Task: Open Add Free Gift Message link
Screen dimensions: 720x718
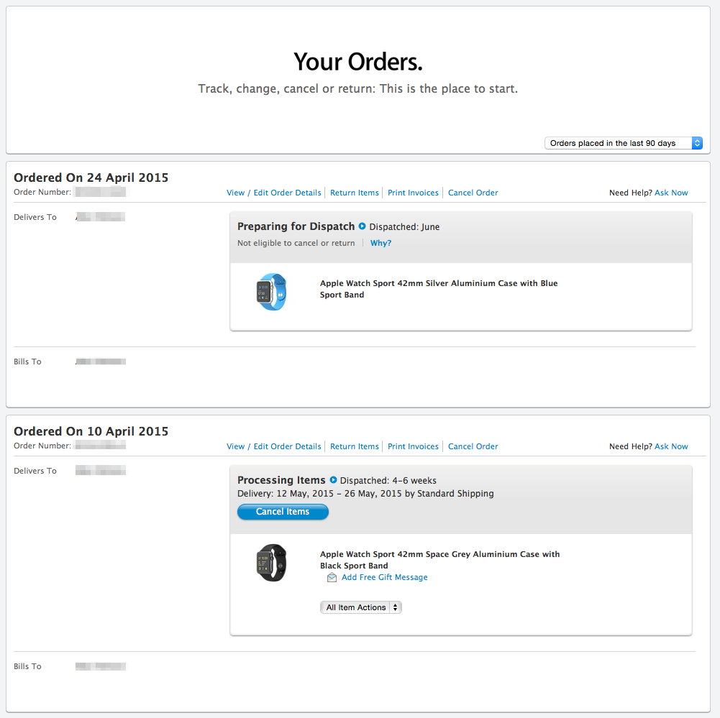Action: 384,577
